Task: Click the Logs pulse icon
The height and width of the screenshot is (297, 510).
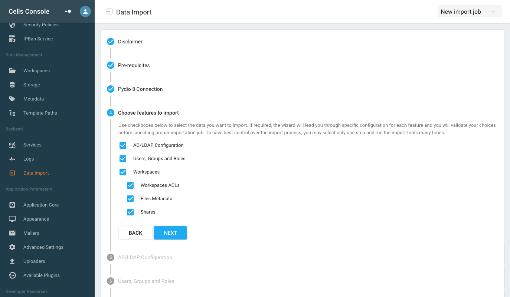Action: [x=12, y=159]
